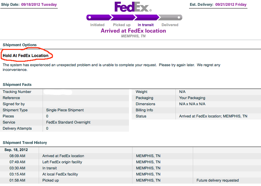Click the Delivered stage label
Screen dimensions: 261x186
(x=170, y=25)
